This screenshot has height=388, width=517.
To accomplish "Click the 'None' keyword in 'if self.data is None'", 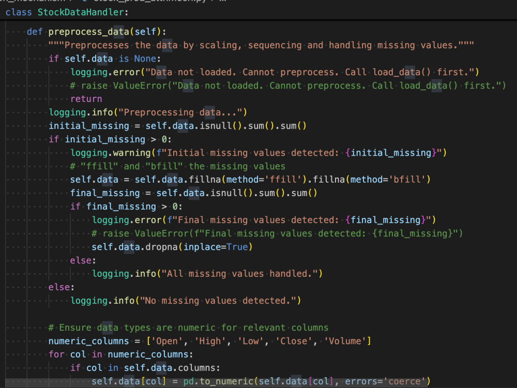I will point(145,59).
